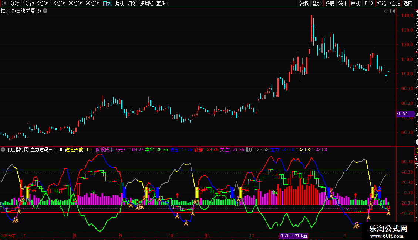Click the 2025/12/19/五 date marker
This screenshot has width=418, height=240.
coord(293,236)
